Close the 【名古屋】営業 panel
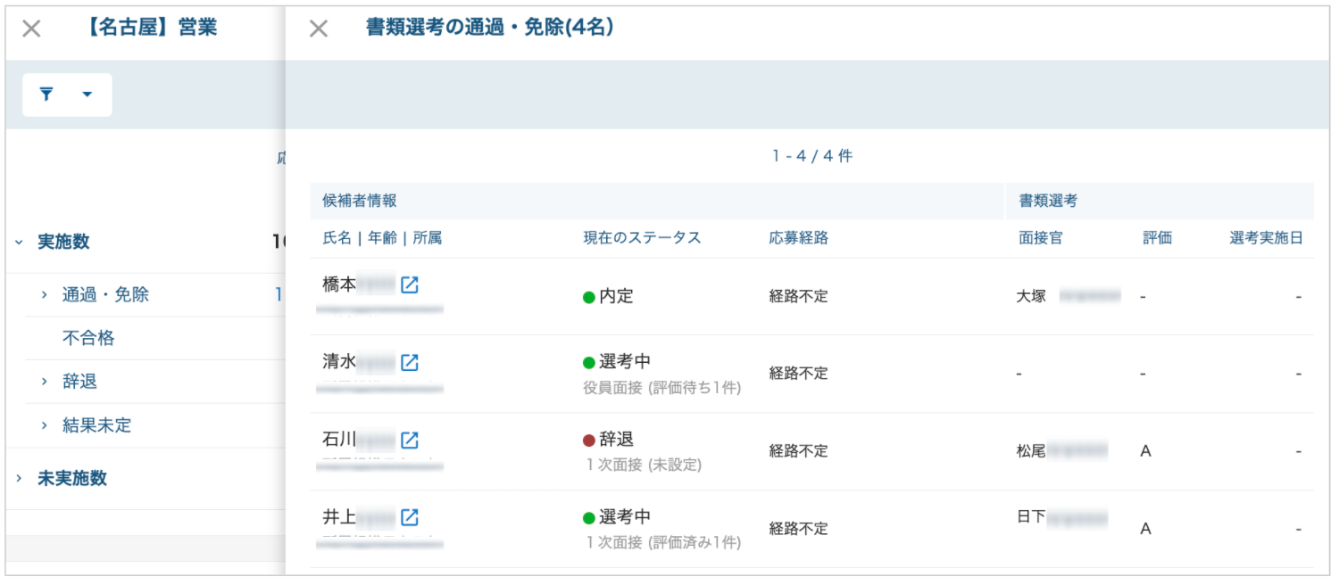Viewport: 1339px width, 585px height. 31,29
